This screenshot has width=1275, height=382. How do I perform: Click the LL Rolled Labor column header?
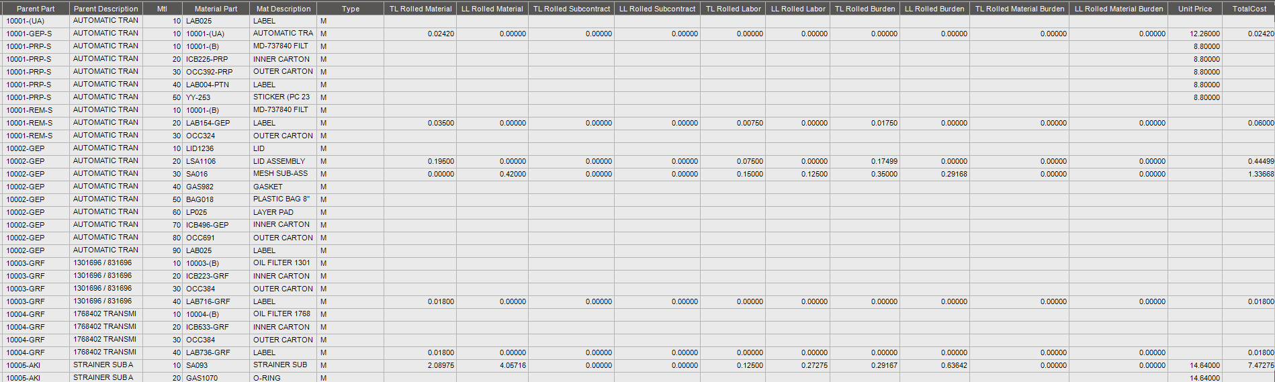(798, 9)
